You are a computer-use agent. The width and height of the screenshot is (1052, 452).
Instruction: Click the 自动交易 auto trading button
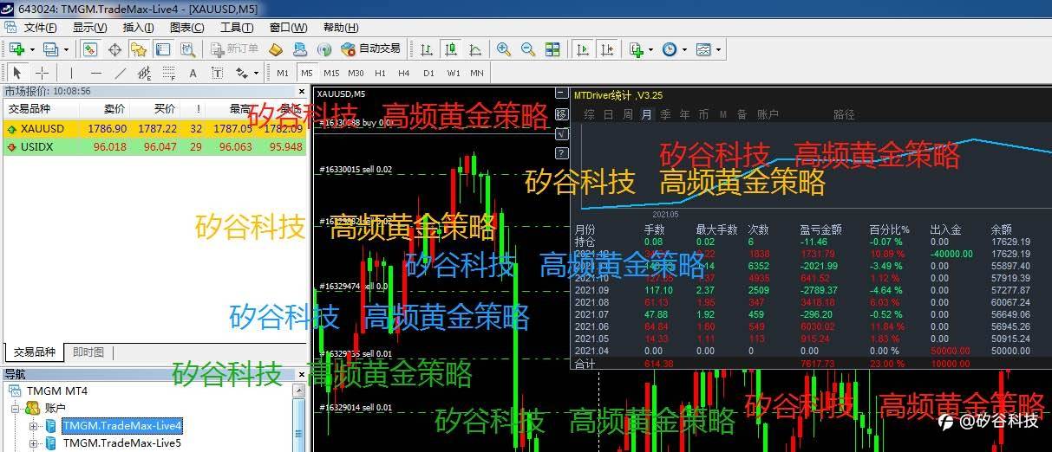(371, 49)
